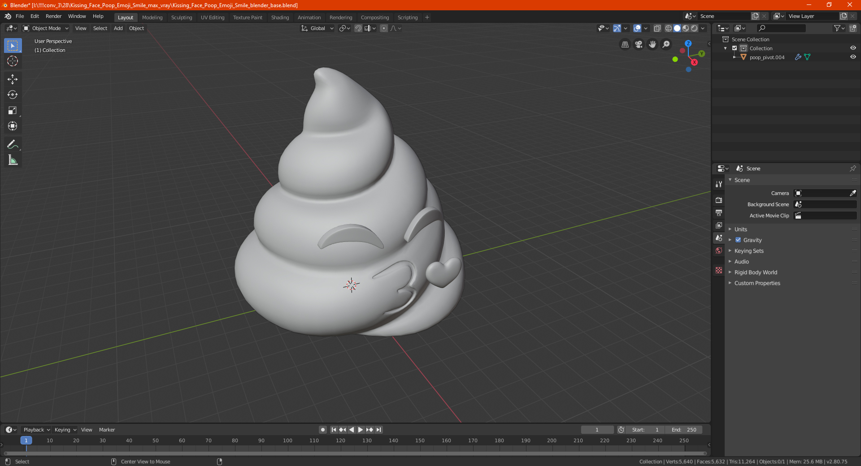Expand poop_pivot.004 in outliner
This screenshot has width=861, height=466.
(x=734, y=57)
